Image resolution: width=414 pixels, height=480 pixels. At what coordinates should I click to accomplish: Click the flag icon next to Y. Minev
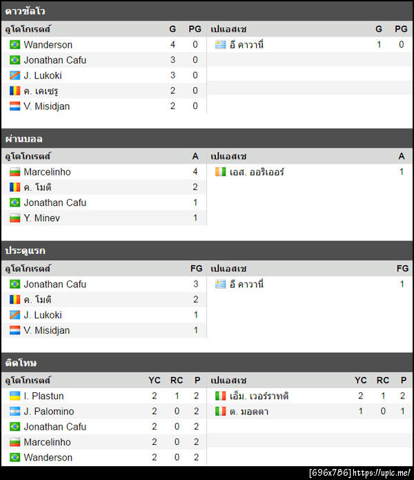point(15,218)
